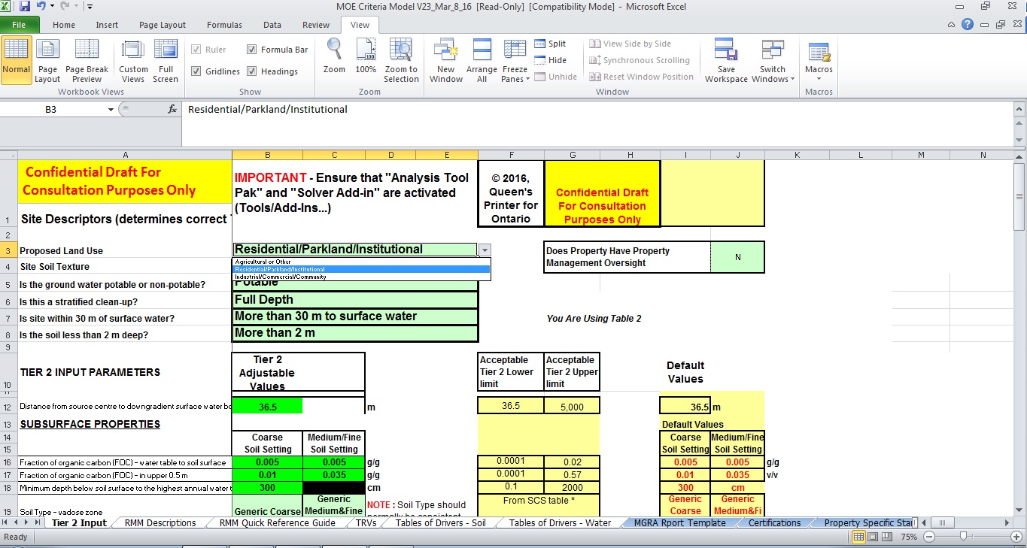Expand the formula bar

point(1020,110)
